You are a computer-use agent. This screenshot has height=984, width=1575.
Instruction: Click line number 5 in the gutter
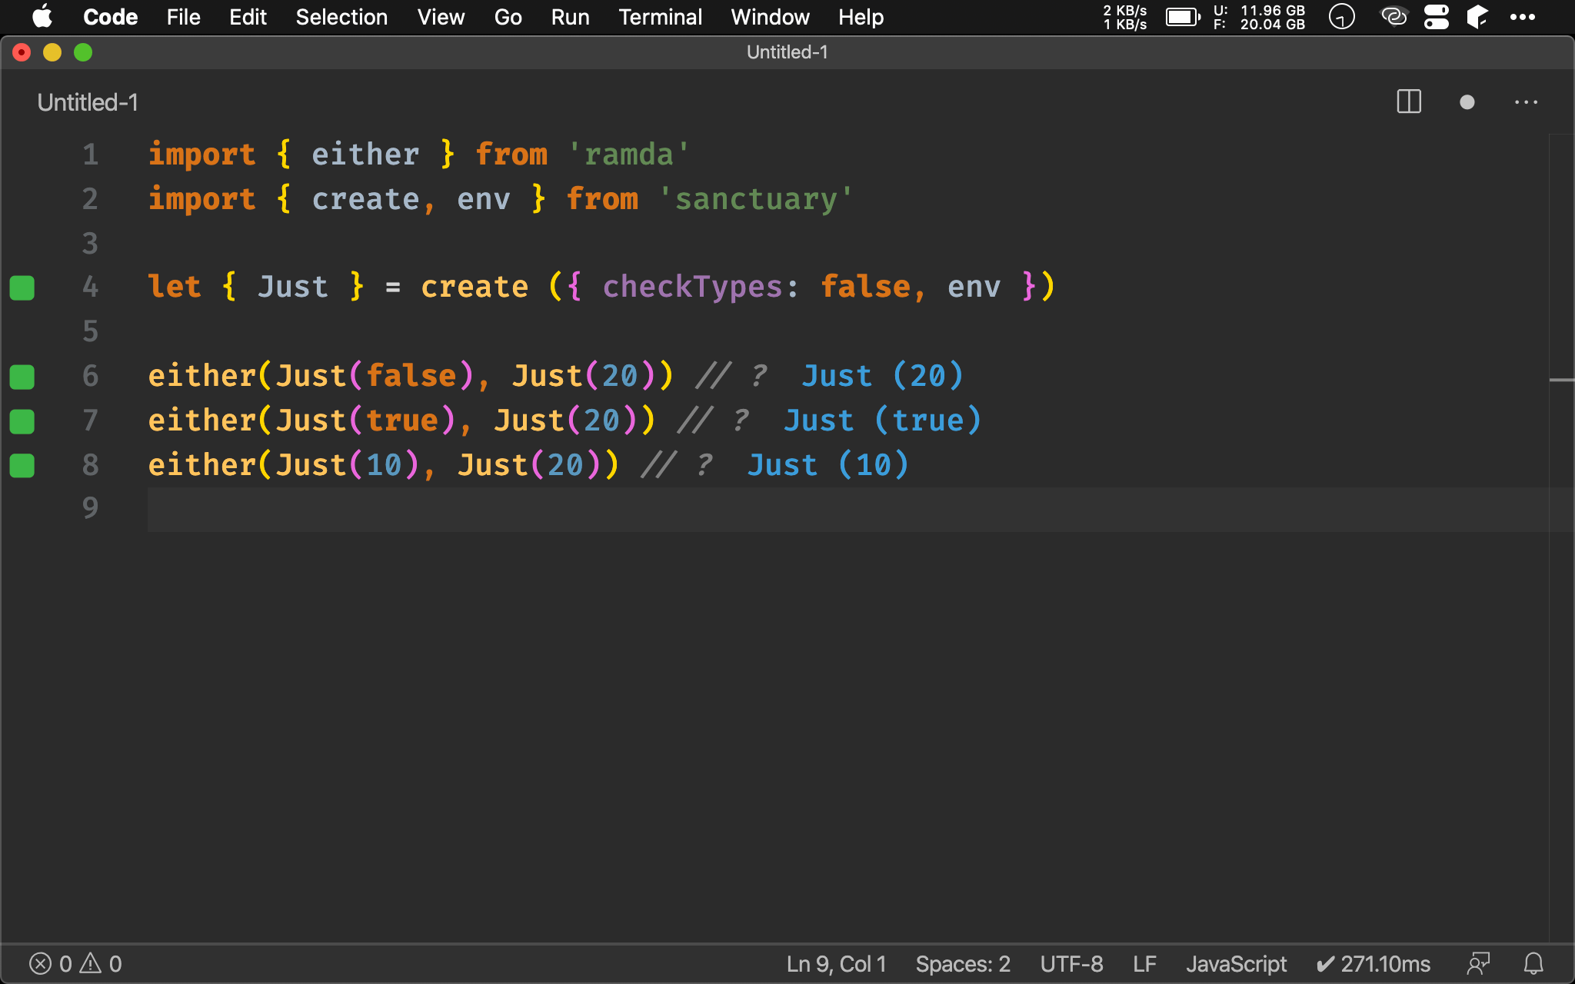(91, 331)
